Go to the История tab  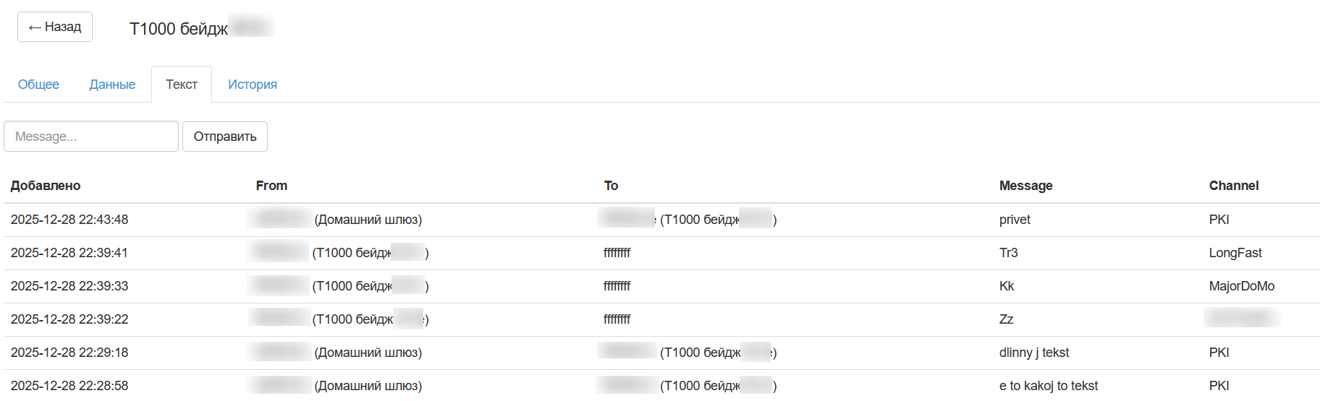[253, 85]
